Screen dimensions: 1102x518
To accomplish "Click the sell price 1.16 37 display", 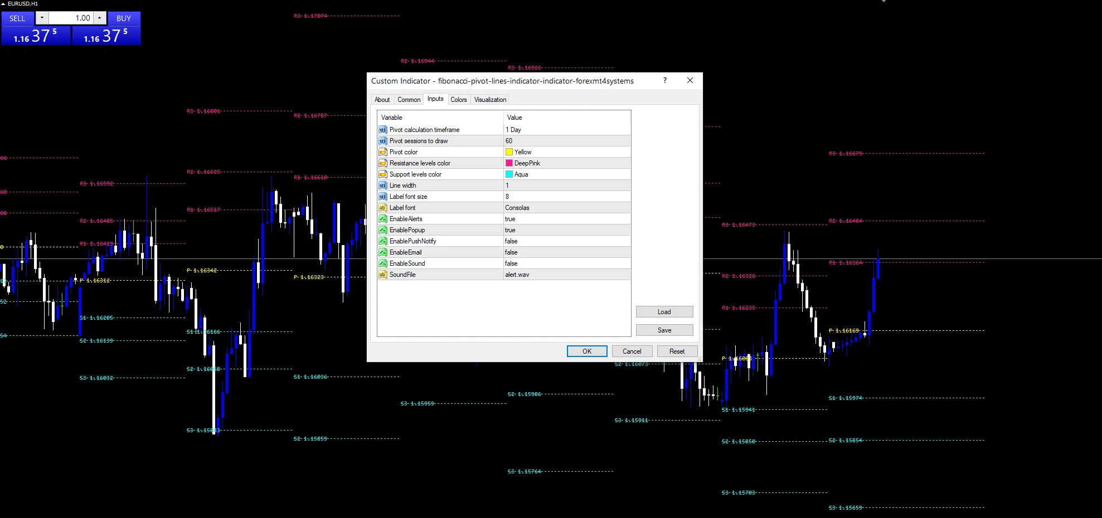I will (36, 36).
